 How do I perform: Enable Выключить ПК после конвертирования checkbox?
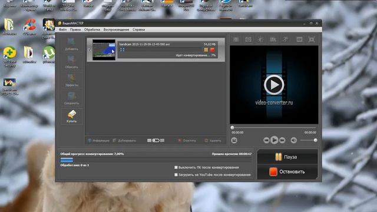pos(176,167)
